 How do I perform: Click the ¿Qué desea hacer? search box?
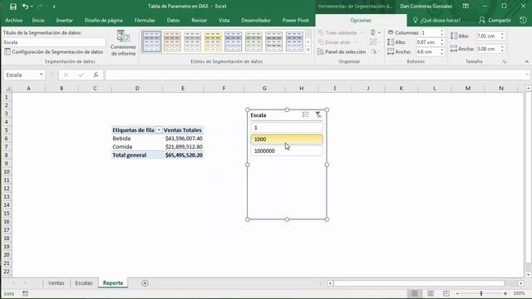point(437,20)
